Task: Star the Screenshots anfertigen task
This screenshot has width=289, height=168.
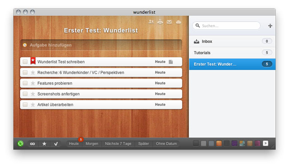Action: pos(33,94)
